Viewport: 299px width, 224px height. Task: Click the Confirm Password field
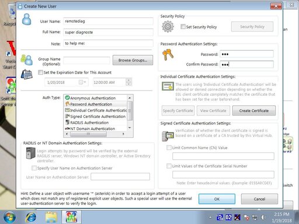(246, 64)
